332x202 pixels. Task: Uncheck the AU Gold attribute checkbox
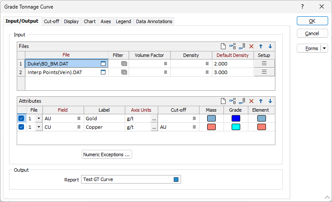point(21,119)
